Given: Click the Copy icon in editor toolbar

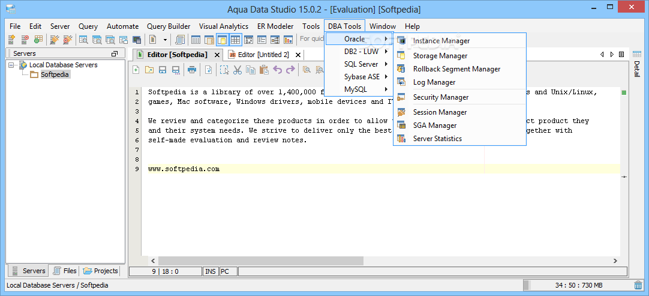Looking at the screenshot, I should 251,70.
